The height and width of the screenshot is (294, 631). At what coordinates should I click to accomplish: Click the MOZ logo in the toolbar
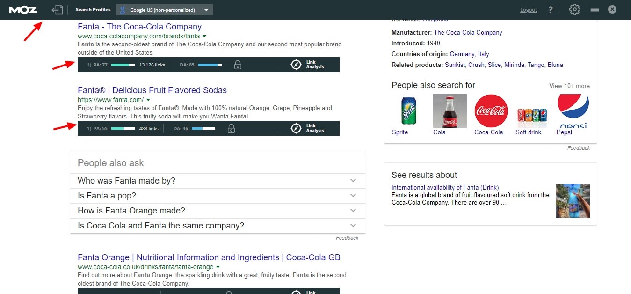(x=23, y=9)
